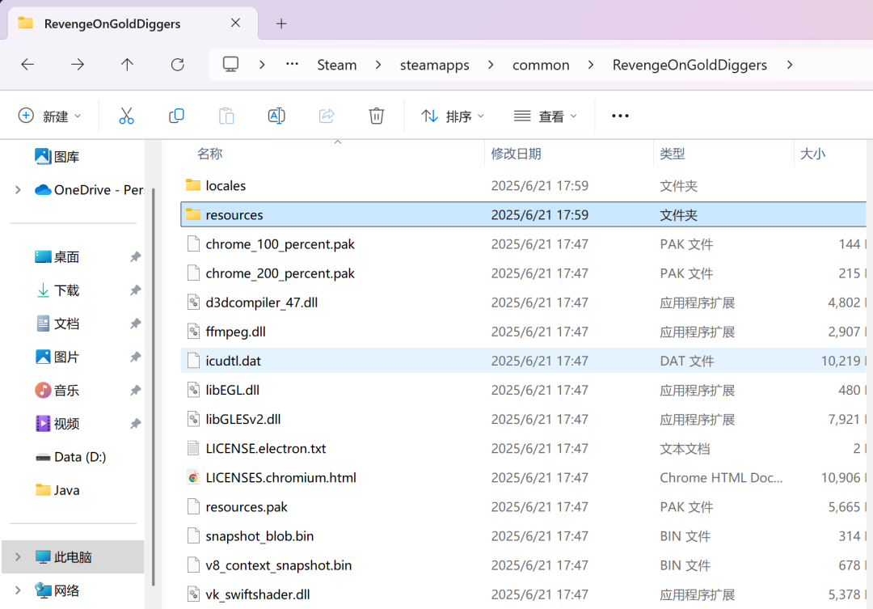This screenshot has width=873, height=609.
Task: Sort by 大小 Size column header
Action: click(x=812, y=154)
